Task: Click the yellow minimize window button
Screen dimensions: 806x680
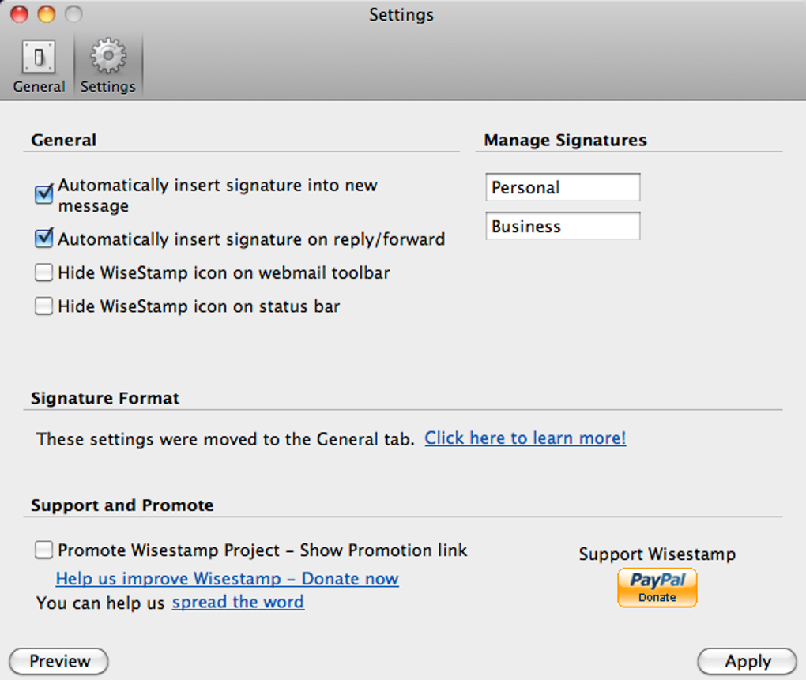Action: click(x=47, y=14)
